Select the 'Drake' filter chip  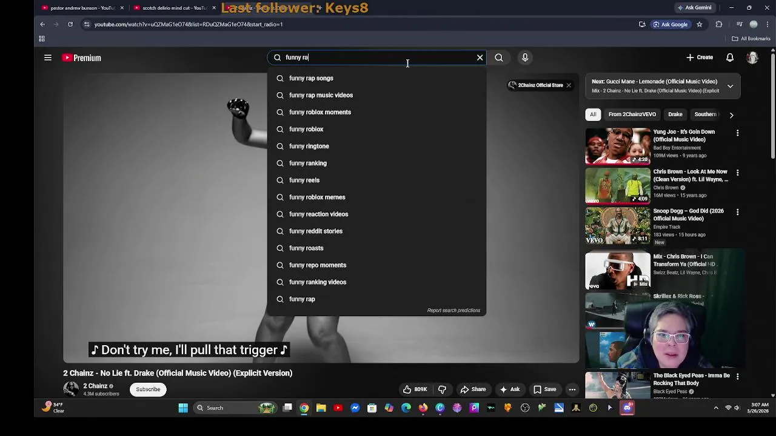pyautogui.click(x=675, y=114)
